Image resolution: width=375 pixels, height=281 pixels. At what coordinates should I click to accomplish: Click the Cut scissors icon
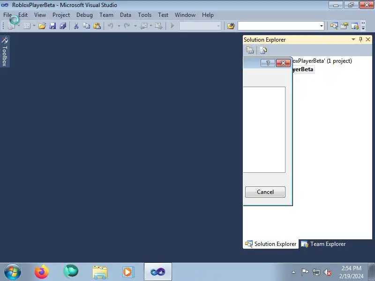(x=76, y=26)
